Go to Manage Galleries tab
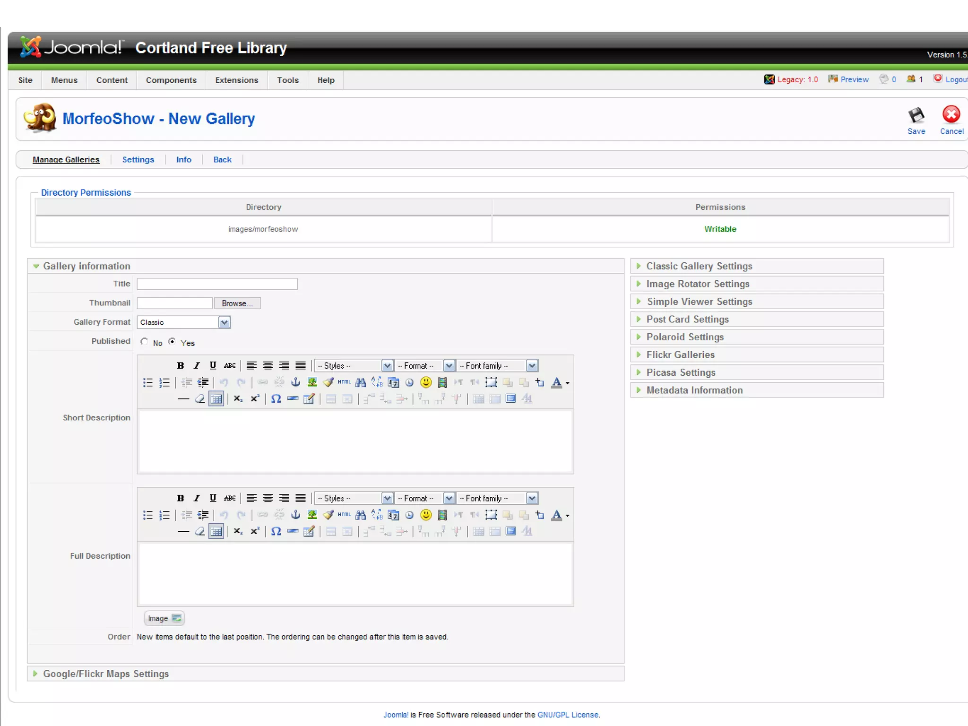The image size is (968, 726). (x=66, y=160)
